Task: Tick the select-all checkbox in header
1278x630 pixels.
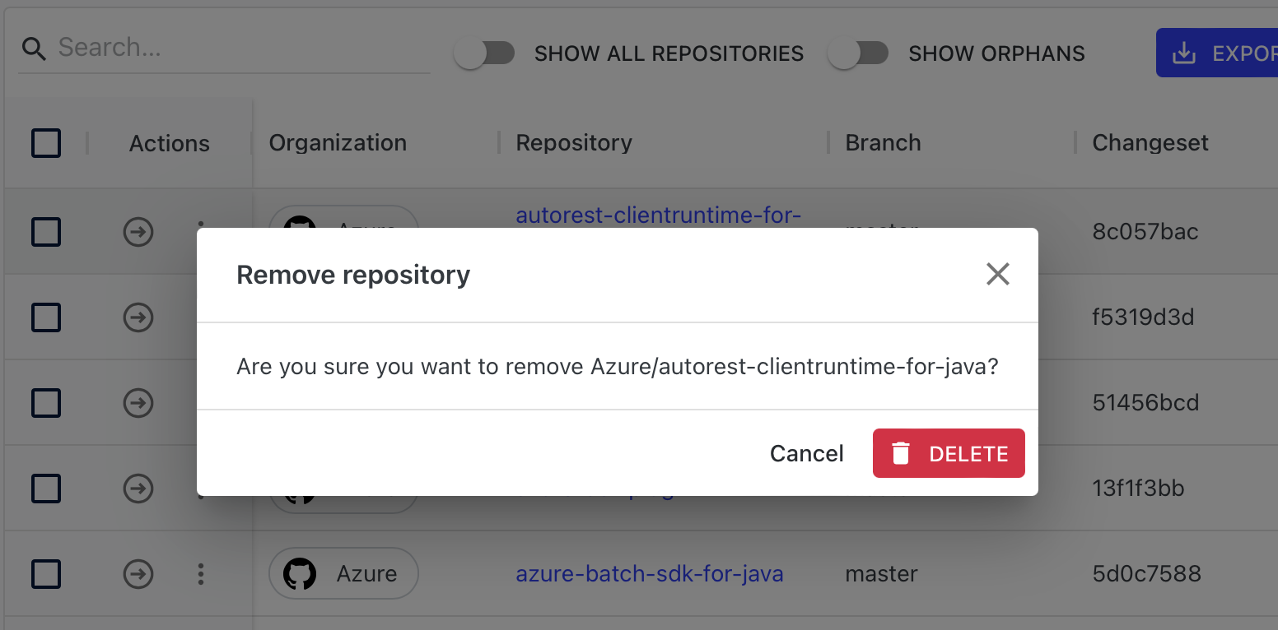Action: (46, 143)
